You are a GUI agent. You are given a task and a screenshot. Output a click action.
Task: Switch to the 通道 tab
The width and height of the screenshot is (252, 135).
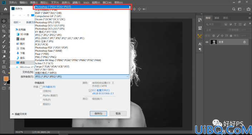pyautogui.click(x=217, y=18)
